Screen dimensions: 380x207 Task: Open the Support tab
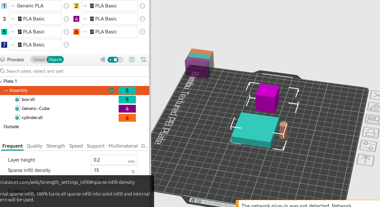(96, 146)
